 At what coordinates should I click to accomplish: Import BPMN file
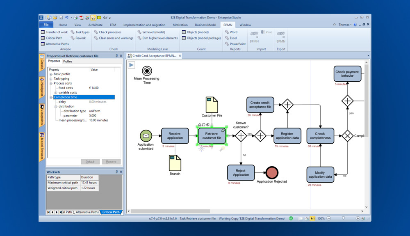pyautogui.click(x=254, y=37)
